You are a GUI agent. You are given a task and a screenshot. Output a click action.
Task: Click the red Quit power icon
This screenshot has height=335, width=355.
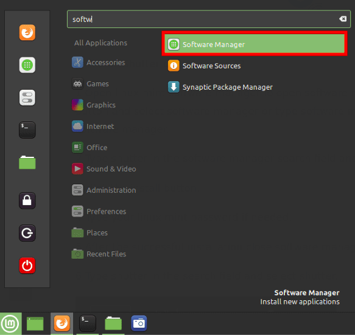[27, 265]
